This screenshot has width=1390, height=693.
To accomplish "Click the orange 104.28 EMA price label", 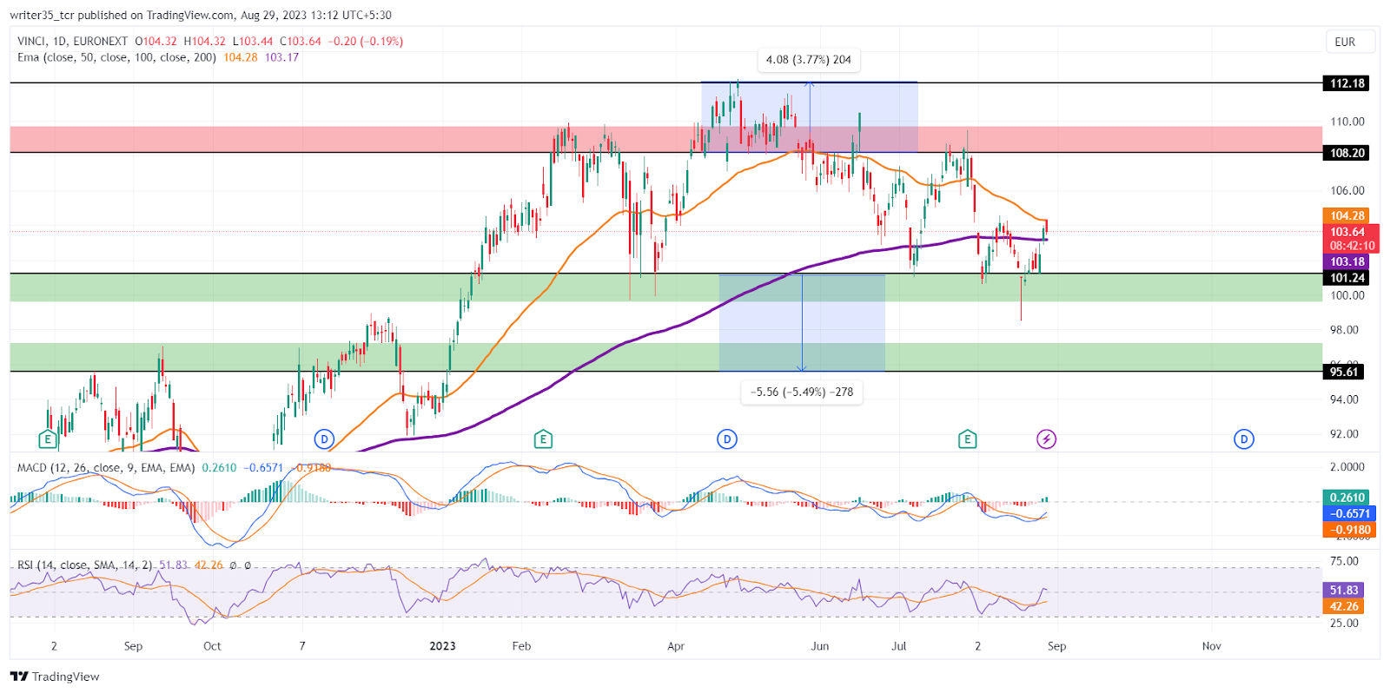I will 1347,215.
